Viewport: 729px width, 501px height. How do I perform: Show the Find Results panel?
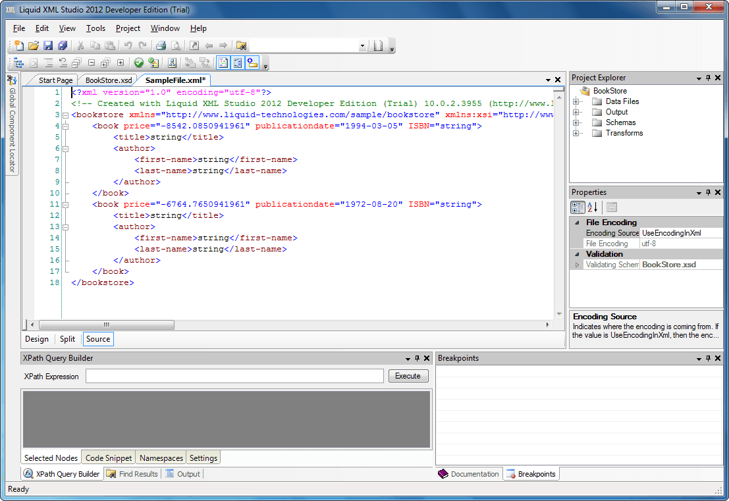click(132, 474)
